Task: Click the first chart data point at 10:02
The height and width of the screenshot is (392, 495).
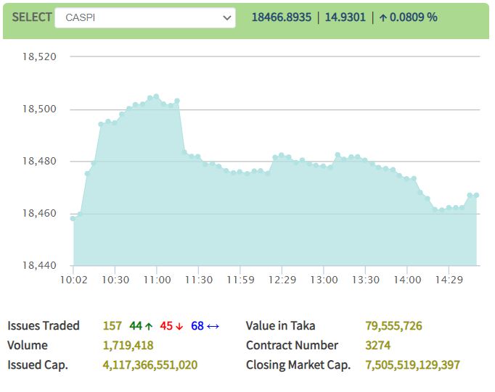Action: tap(73, 218)
